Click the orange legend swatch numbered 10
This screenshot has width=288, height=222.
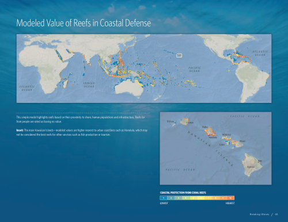click(x=230, y=198)
